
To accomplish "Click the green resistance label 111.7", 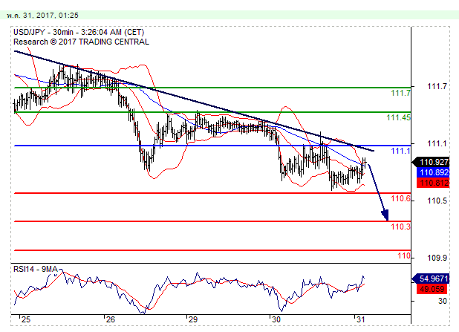I will (401, 93).
